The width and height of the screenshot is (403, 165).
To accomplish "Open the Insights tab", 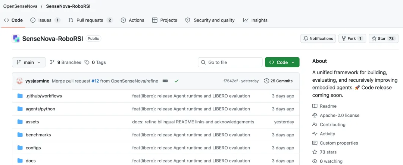I will tap(255, 20).
